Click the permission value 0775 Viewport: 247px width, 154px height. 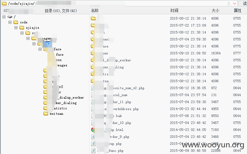[237, 46]
